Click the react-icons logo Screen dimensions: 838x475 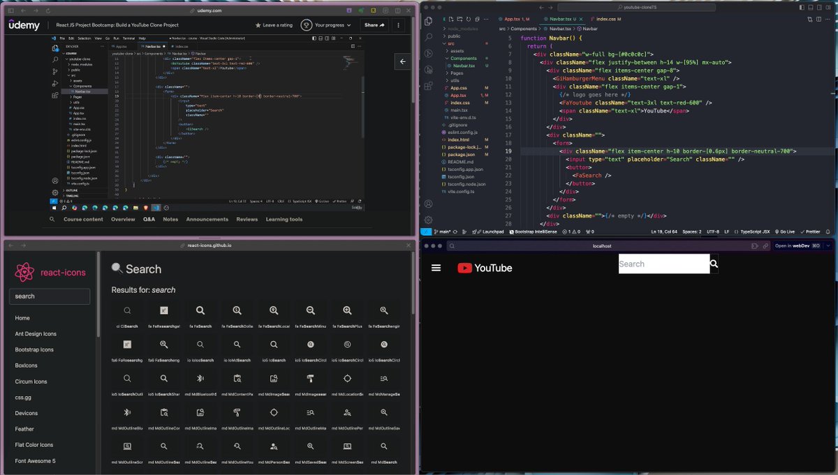[x=50, y=272]
